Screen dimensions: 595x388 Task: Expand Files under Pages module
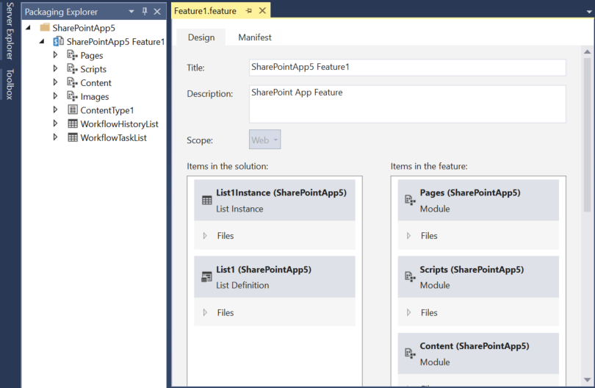pos(408,236)
